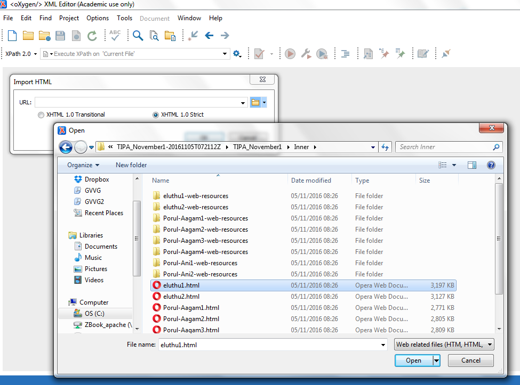Open the Edit menu
520x385 pixels.
26,18
